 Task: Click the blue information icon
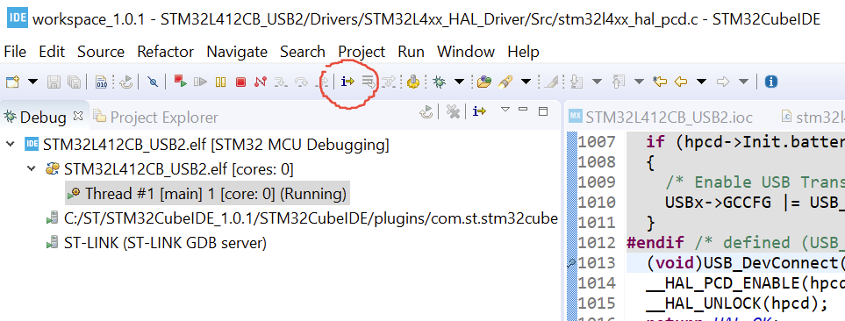pos(771,82)
